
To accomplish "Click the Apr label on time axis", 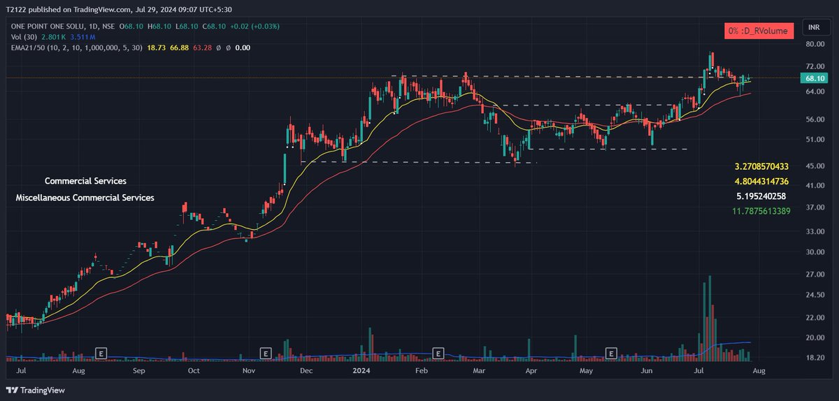I will [531, 372].
